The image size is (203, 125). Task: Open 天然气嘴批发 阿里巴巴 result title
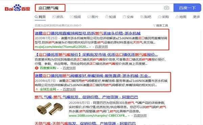tap(85, 123)
